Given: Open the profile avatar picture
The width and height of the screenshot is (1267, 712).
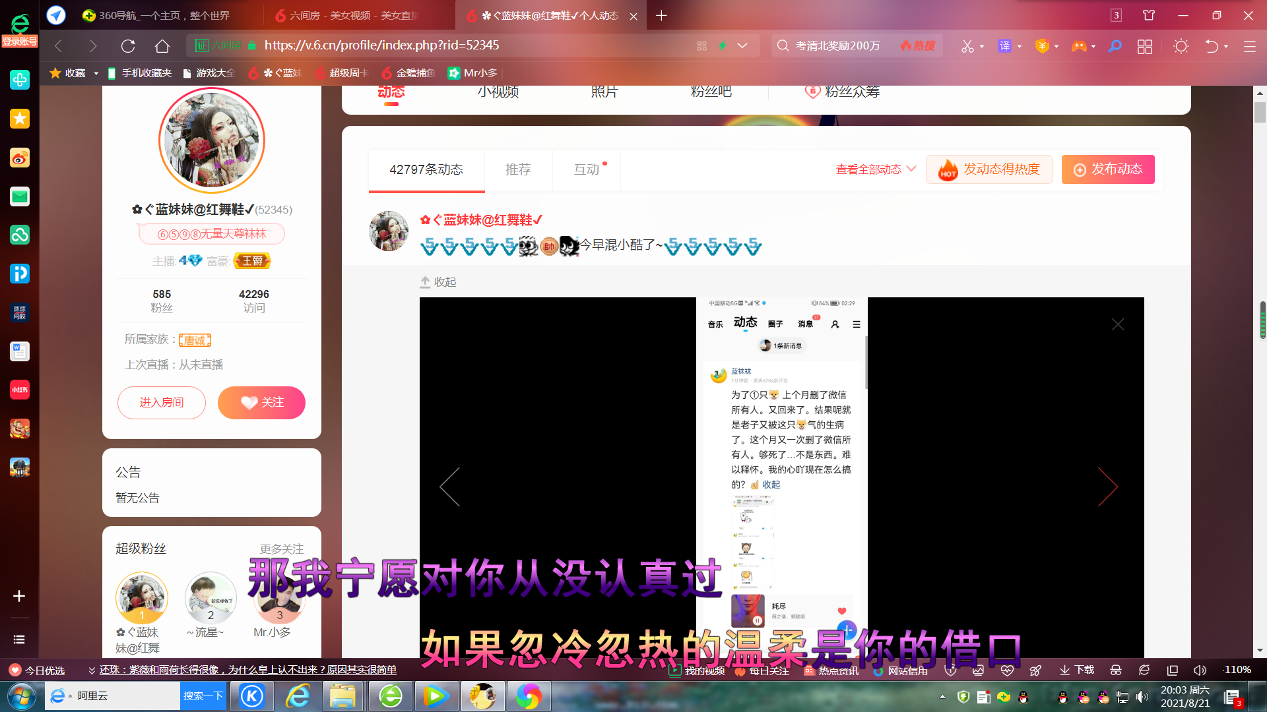Looking at the screenshot, I should click(212, 140).
